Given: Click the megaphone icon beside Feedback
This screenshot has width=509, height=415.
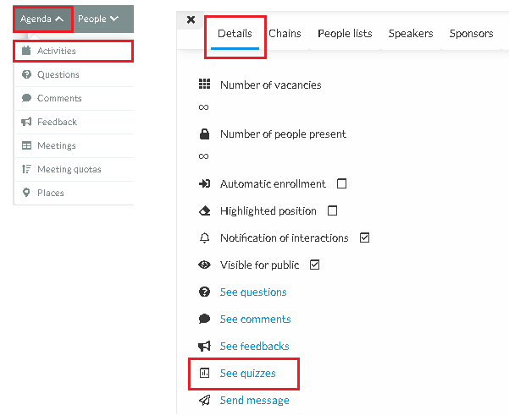Looking at the screenshot, I should pyautogui.click(x=26, y=122).
